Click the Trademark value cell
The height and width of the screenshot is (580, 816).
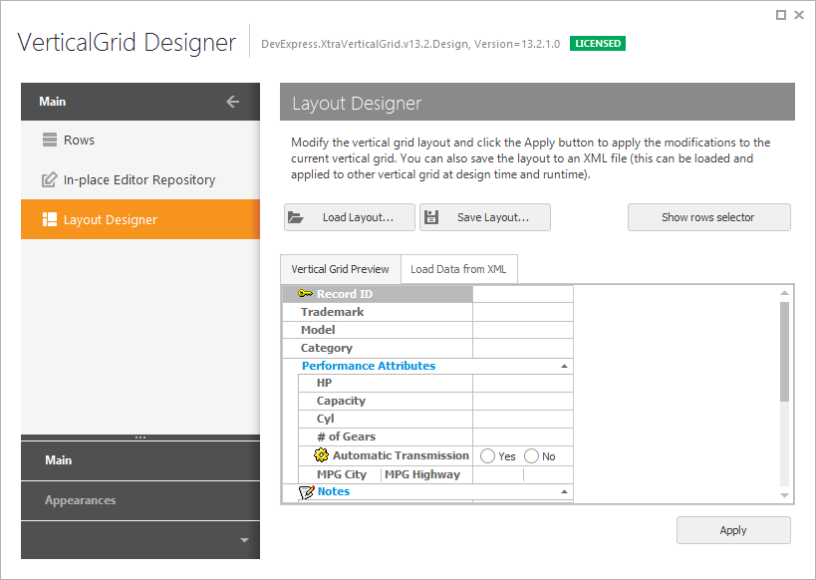coord(523,312)
